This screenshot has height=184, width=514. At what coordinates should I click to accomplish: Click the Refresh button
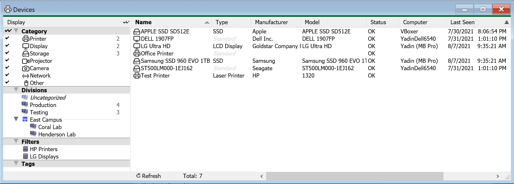pos(149,176)
